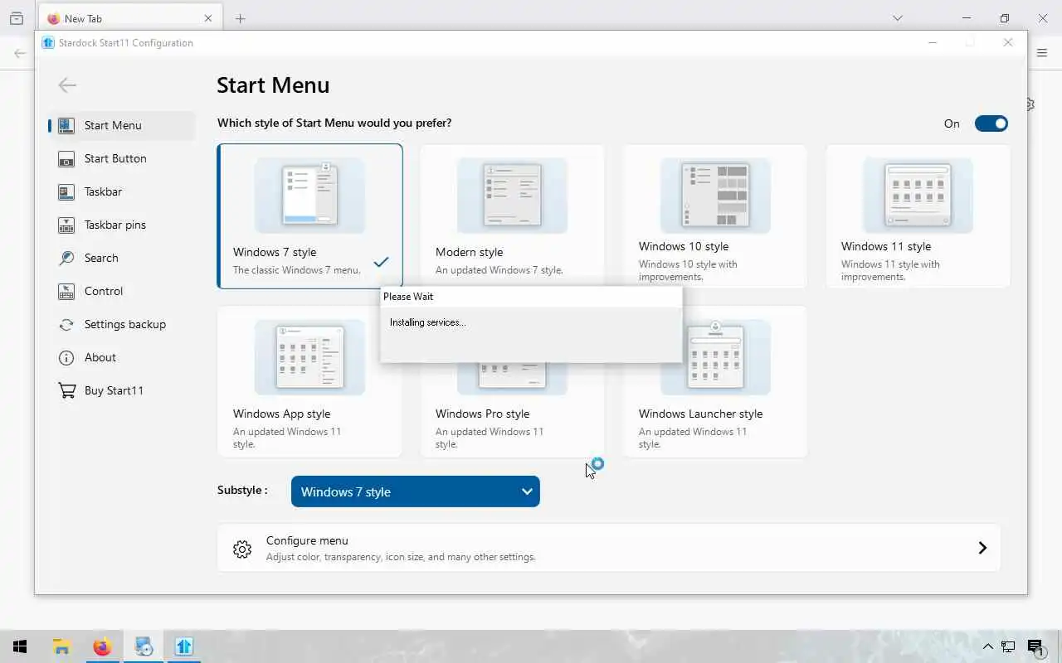The height and width of the screenshot is (663, 1062).
Task: Click the chevron on the Substyle dropdown
Action: [x=527, y=491]
